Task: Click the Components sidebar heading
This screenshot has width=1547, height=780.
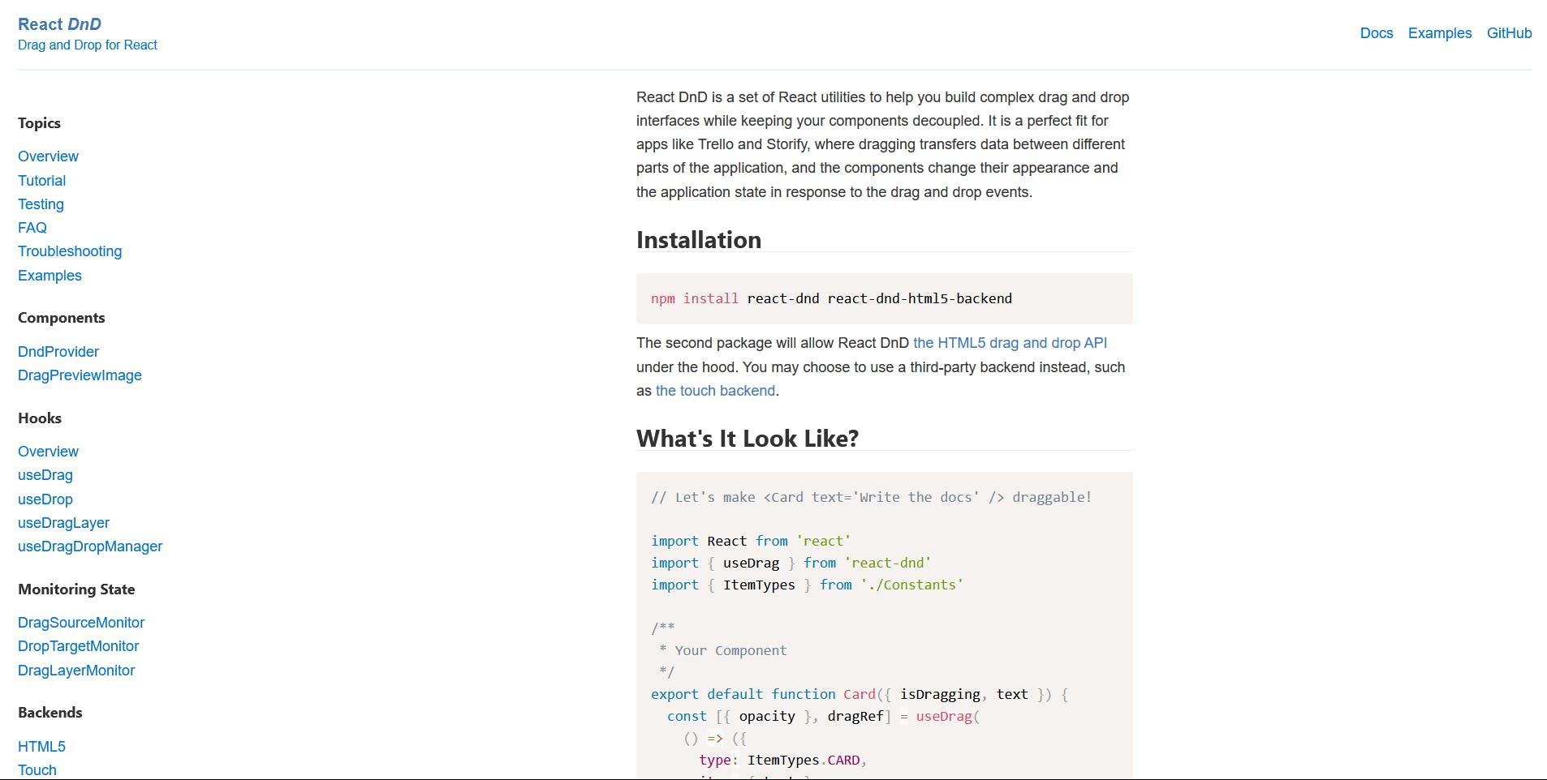Action: [62, 318]
